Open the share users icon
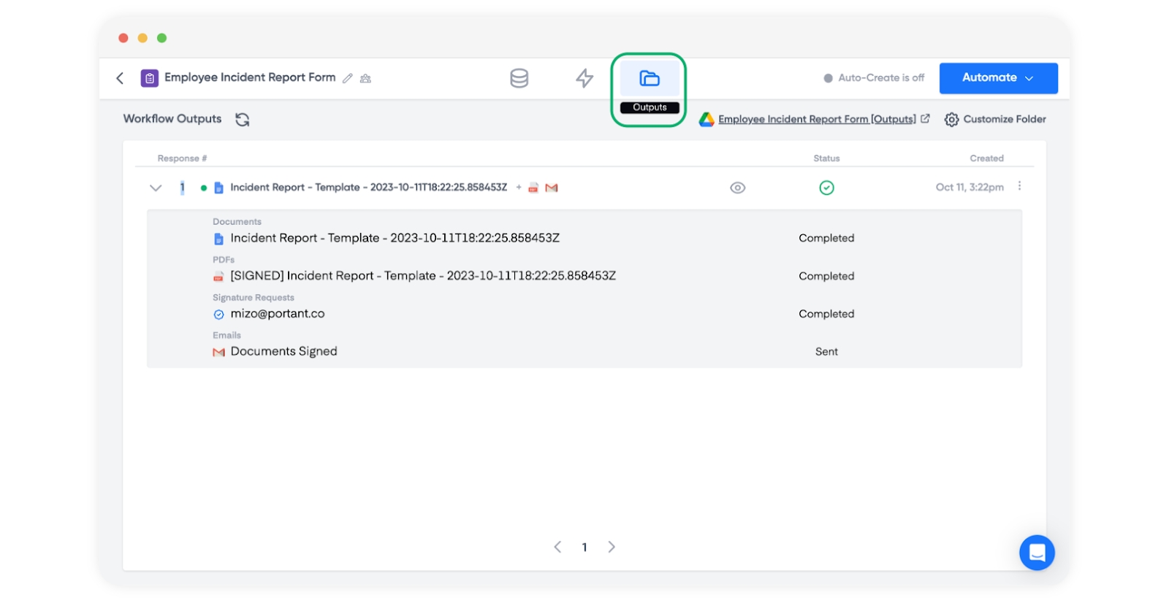This screenshot has width=1169, height=603. click(365, 78)
